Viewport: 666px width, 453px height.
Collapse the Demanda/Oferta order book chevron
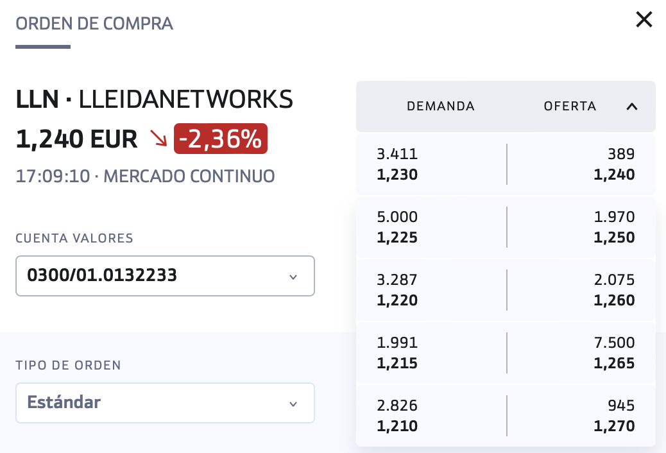point(632,107)
